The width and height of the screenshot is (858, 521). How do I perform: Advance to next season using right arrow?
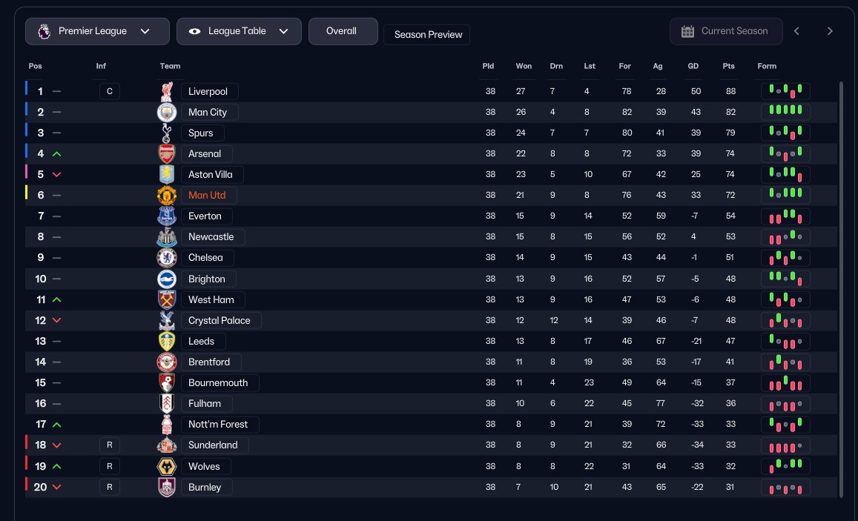click(x=830, y=31)
